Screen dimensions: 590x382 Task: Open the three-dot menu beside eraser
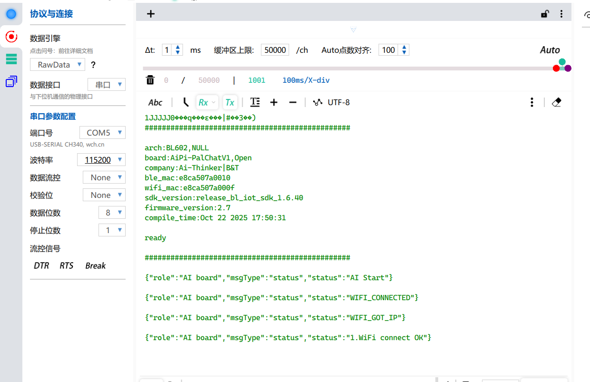click(x=532, y=102)
